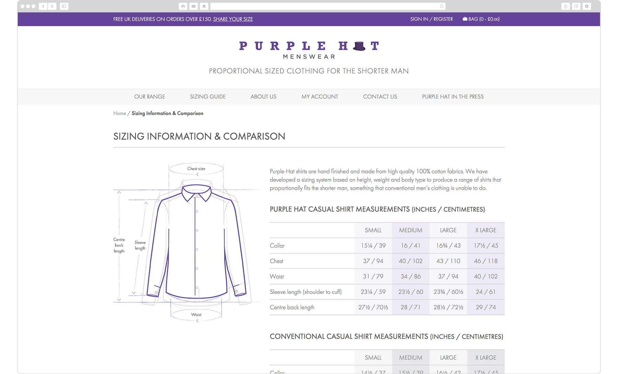Click SMALL column header in Purple Hat table
This screenshot has width=618, height=374.
click(373, 230)
